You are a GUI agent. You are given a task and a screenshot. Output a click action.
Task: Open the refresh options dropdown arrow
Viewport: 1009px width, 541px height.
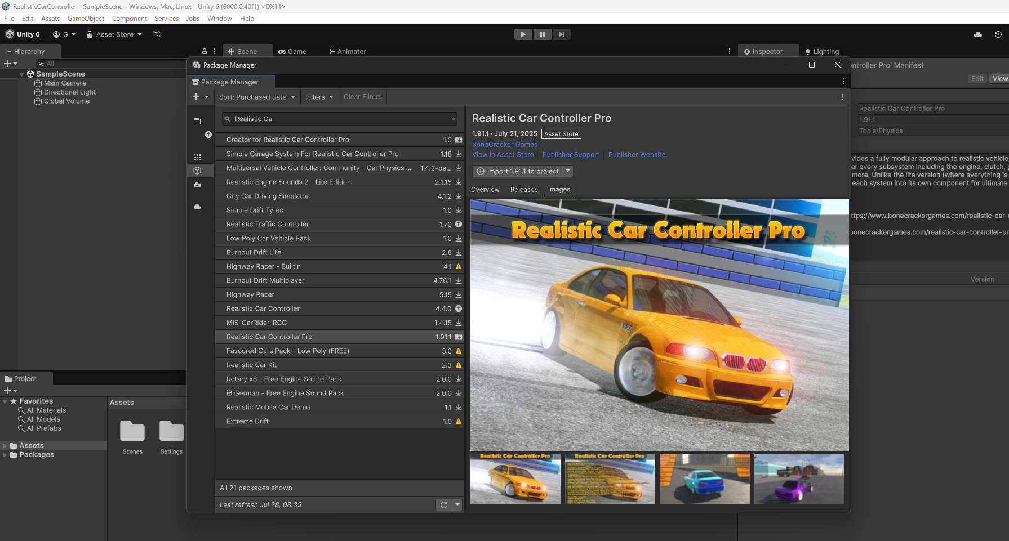pos(457,505)
